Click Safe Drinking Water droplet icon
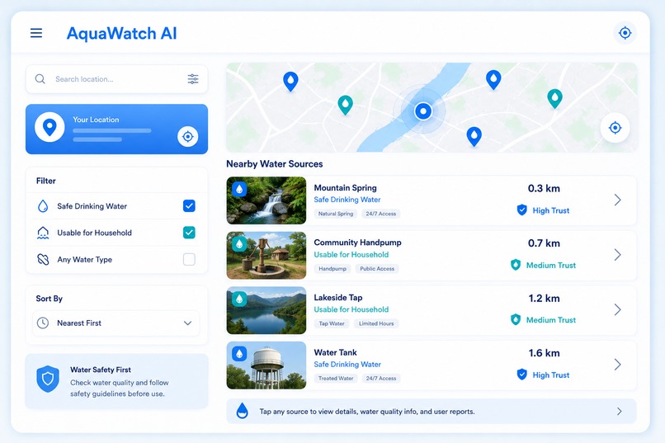This screenshot has height=443, width=665. coord(43,206)
